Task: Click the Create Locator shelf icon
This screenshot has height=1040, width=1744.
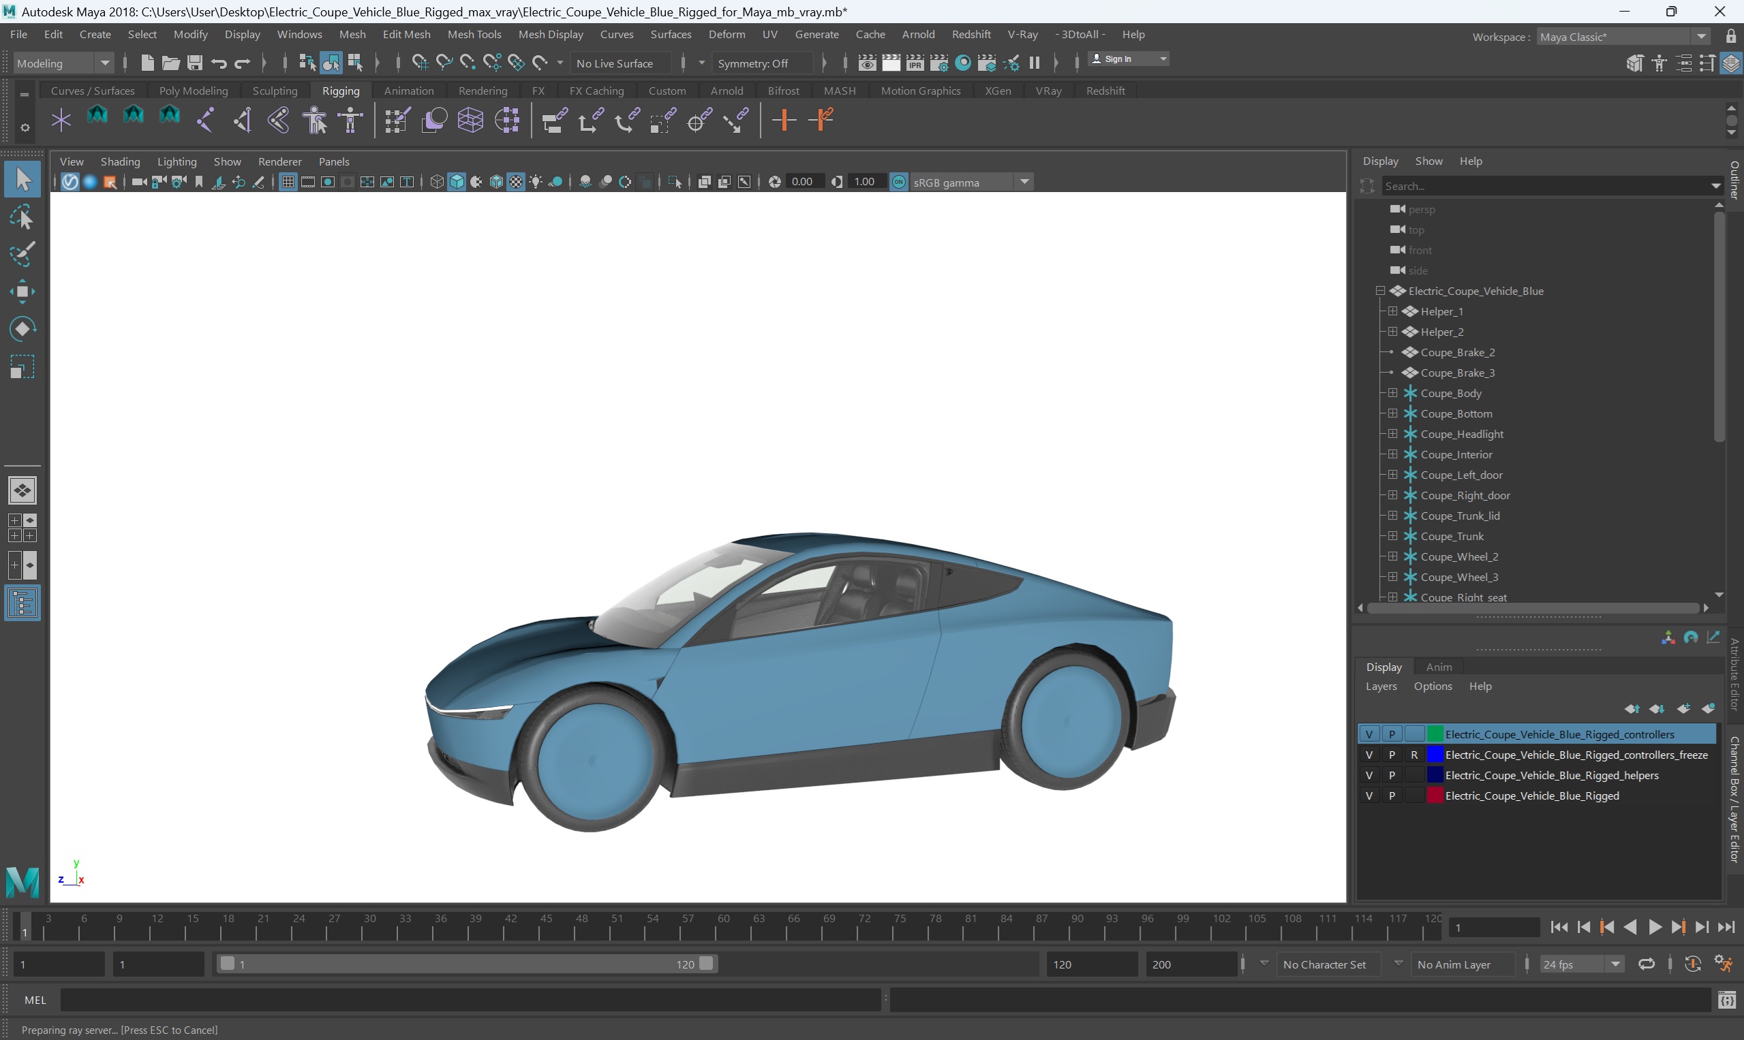Action: (61, 121)
